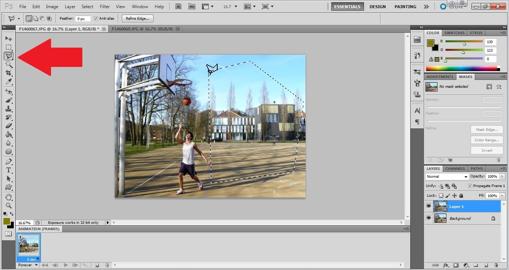Select the Zoom tool in toolbox
This screenshot has height=270, width=509.
click(9, 205)
